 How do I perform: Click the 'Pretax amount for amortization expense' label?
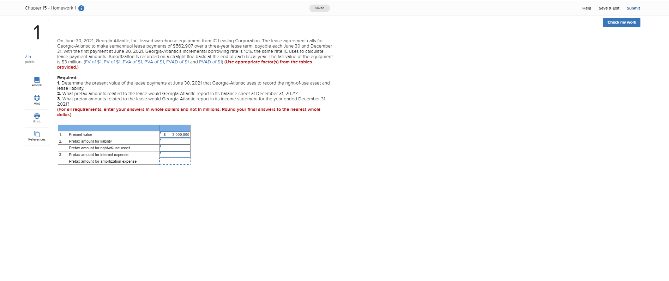click(x=103, y=161)
